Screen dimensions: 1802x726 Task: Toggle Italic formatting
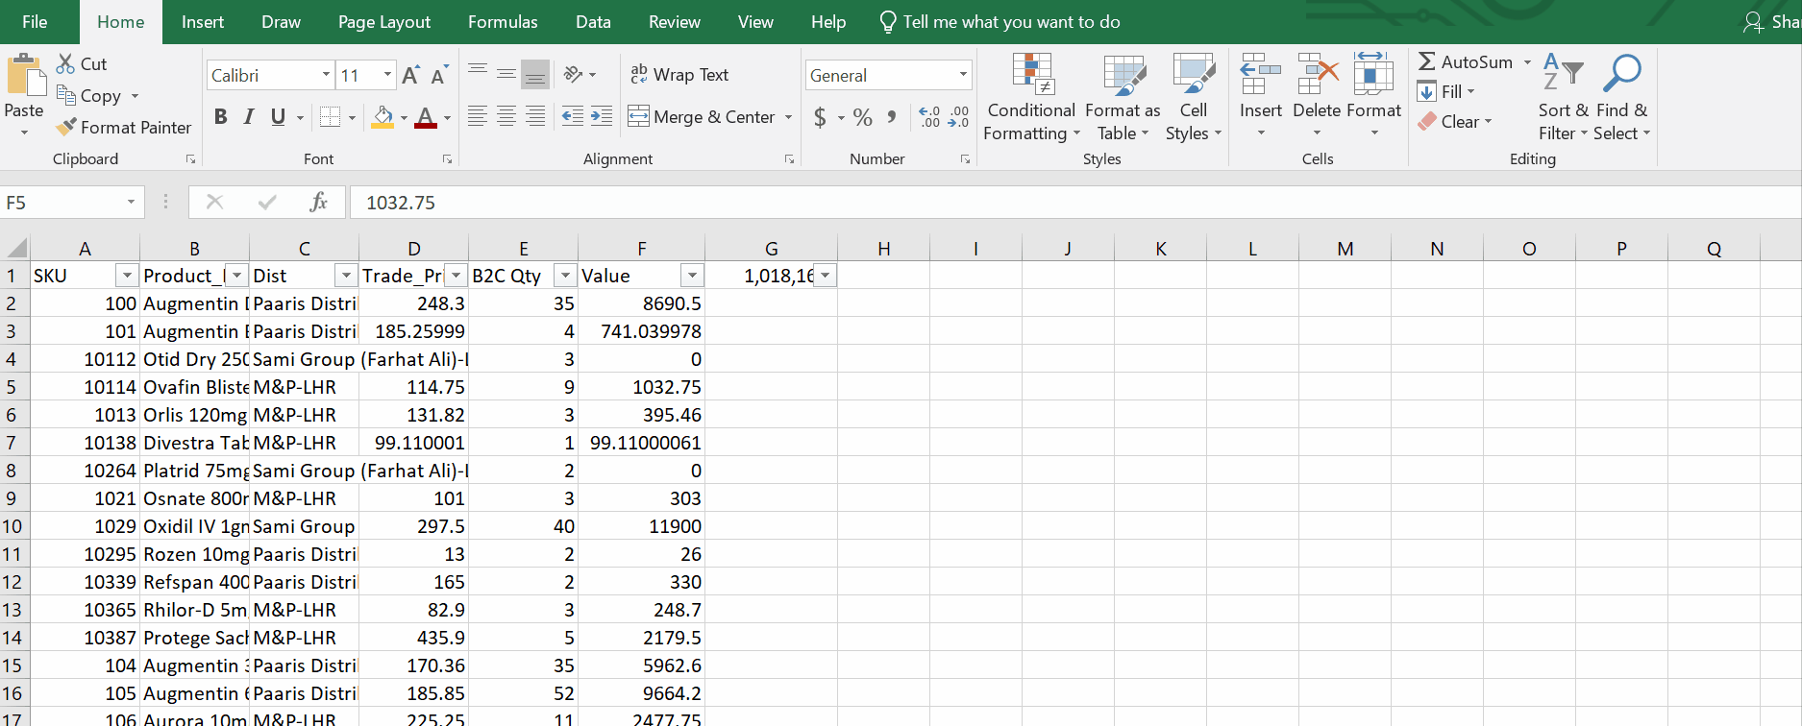coord(249,117)
